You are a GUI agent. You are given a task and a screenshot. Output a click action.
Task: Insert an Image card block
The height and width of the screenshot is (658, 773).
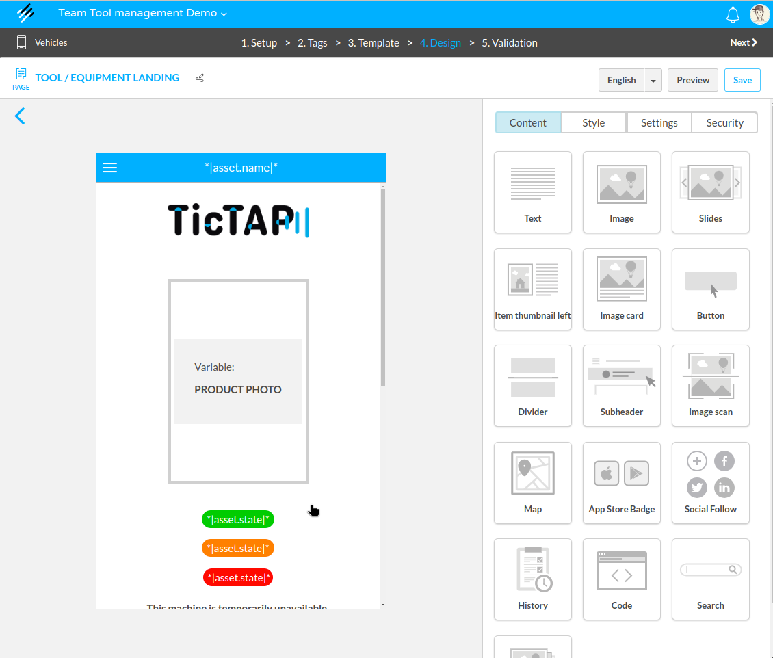621,289
